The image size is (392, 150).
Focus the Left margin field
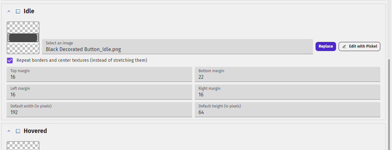point(99,92)
